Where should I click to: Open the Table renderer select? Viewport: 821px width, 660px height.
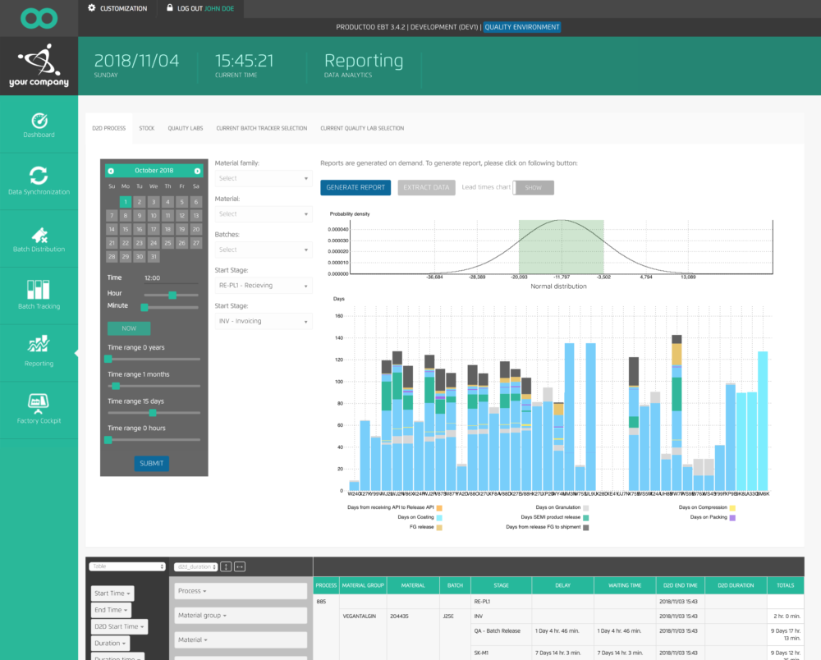click(x=127, y=566)
